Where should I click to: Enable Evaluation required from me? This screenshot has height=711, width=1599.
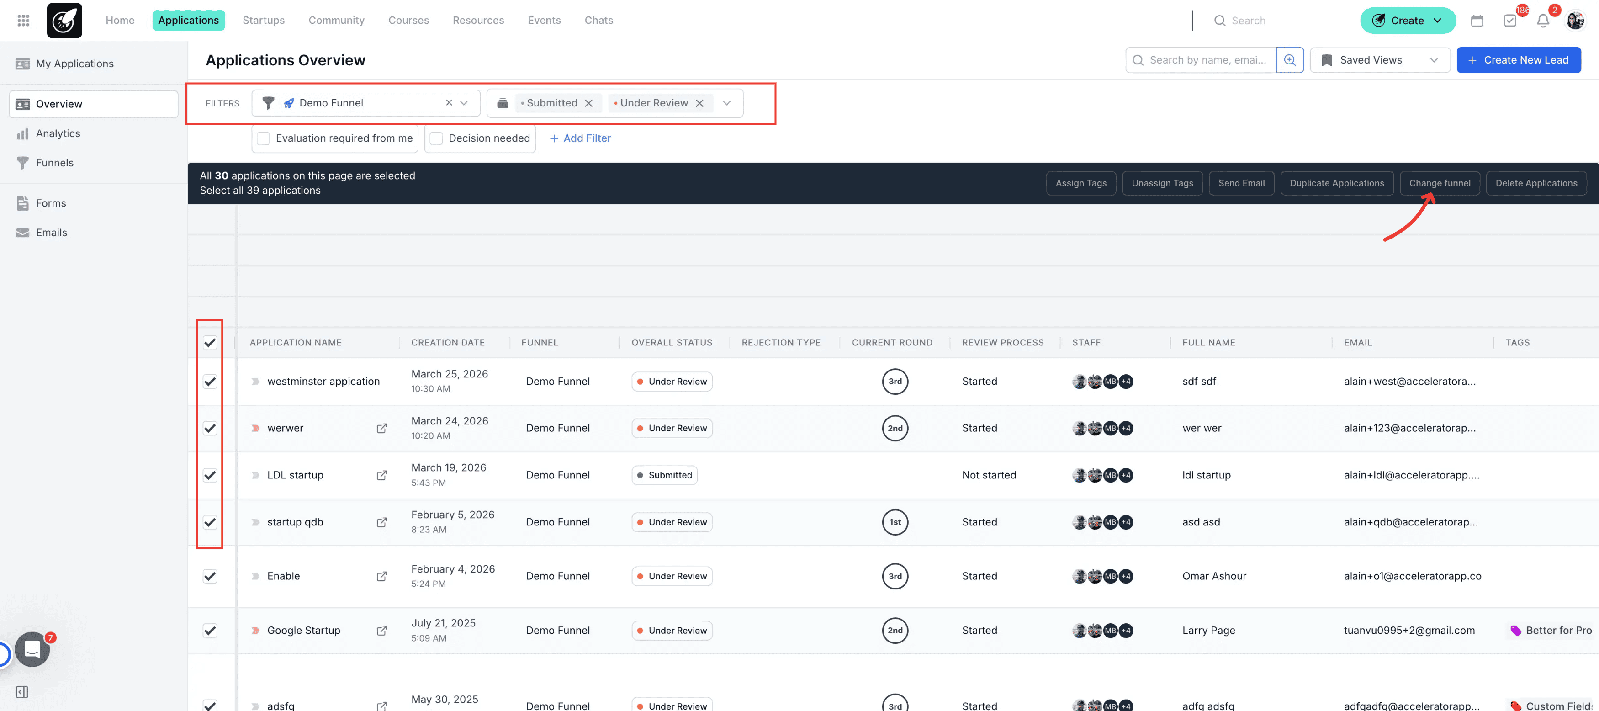[x=263, y=138]
